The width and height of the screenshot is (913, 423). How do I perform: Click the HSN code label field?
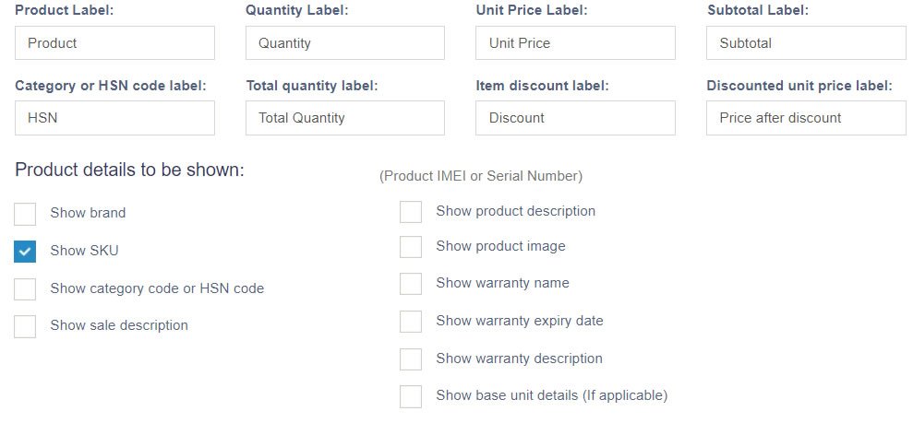tap(114, 118)
